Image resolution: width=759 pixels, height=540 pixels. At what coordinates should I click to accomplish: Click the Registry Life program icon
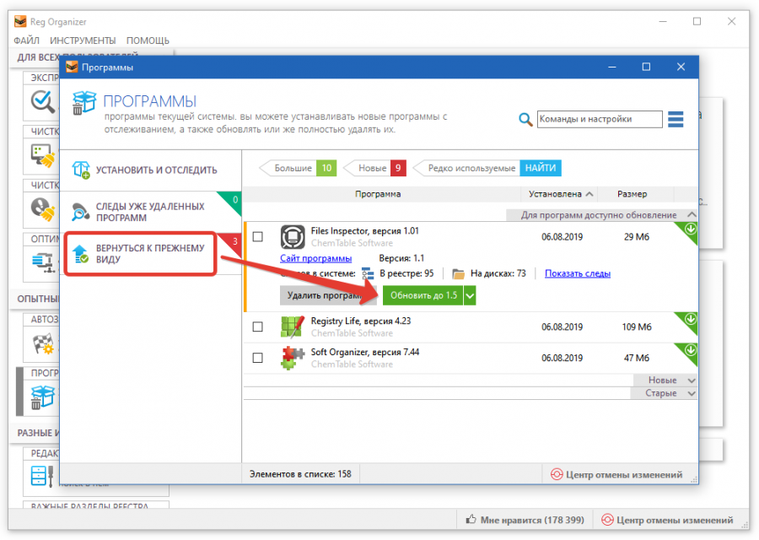coord(292,327)
